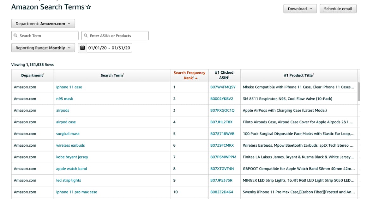379x208 pixels.
Task: Open the Download dropdown
Action: 300,9
